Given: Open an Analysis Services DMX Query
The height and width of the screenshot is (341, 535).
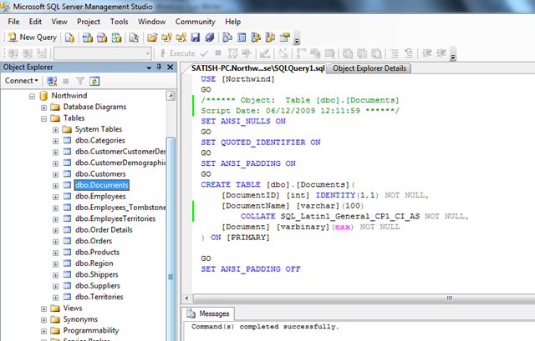Looking at the screenshot, I should click(102, 38).
